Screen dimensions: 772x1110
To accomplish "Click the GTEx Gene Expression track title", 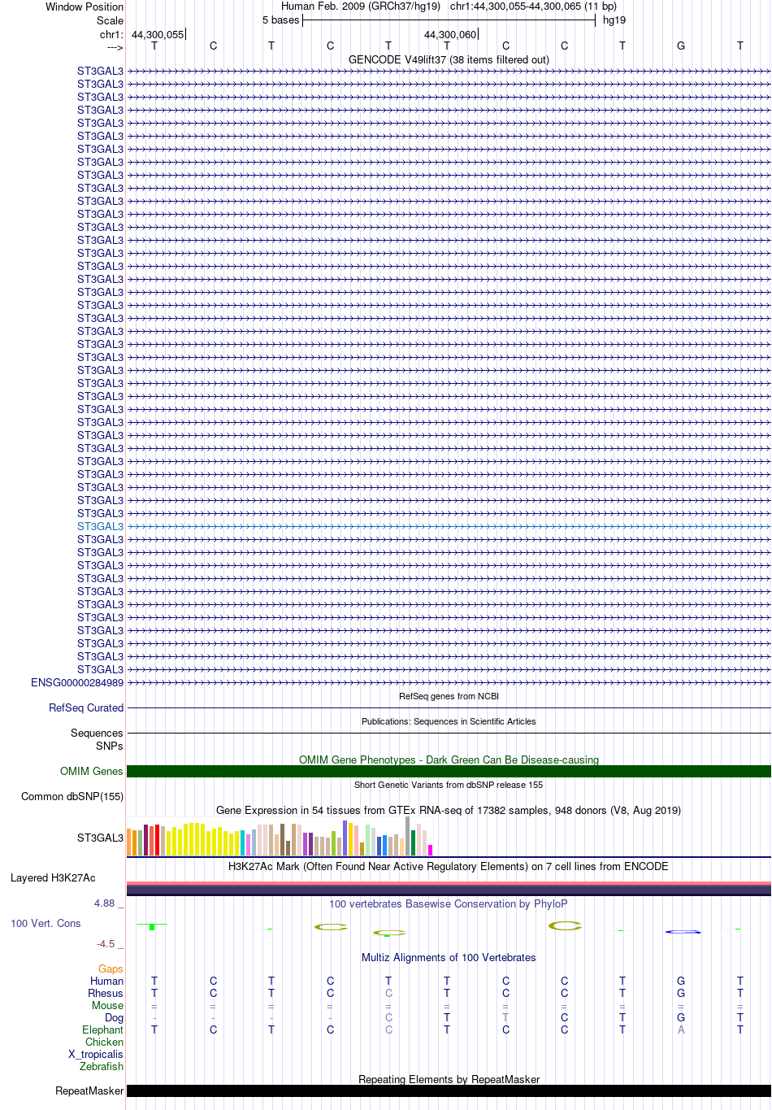I will click(449, 810).
